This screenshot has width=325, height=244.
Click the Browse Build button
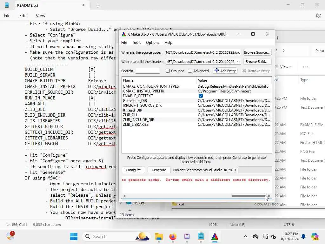(x=257, y=62)
